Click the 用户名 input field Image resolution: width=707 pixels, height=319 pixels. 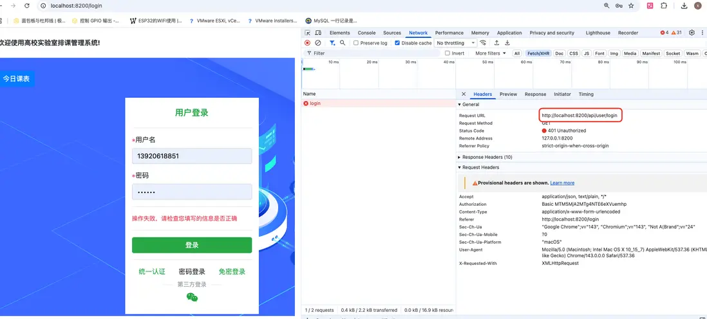point(192,156)
